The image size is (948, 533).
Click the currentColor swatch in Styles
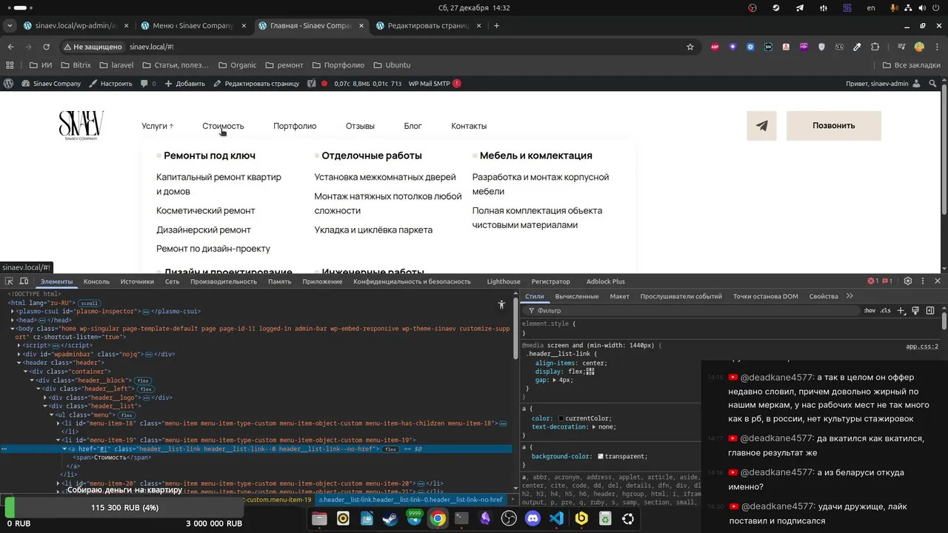[561, 419]
